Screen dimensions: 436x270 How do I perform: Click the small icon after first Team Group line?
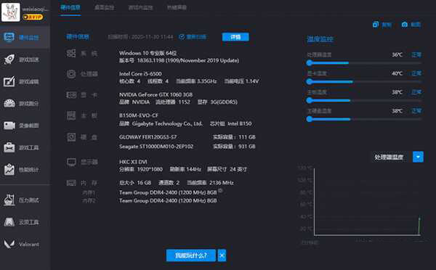[x=220, y=191]
